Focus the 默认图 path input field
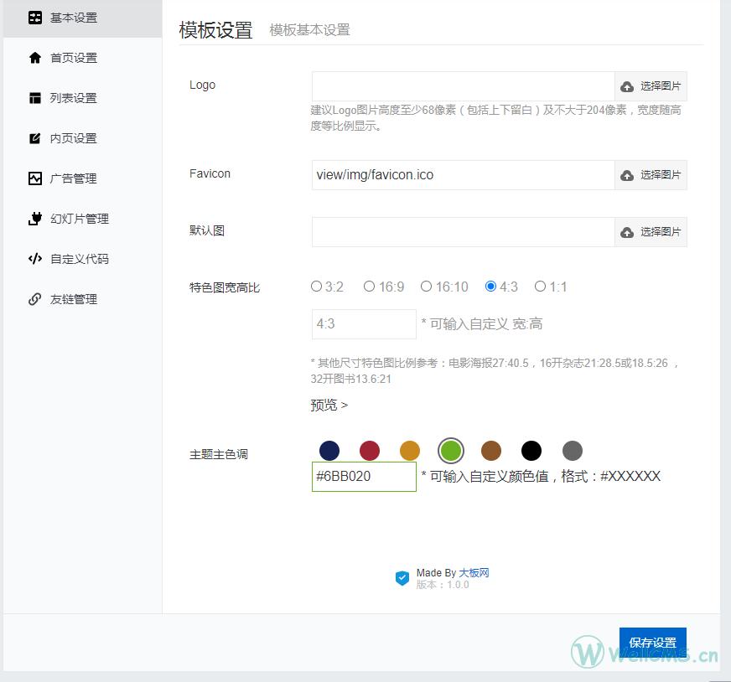The width and height of the screenshot is (731, 682). pos(464,232)
